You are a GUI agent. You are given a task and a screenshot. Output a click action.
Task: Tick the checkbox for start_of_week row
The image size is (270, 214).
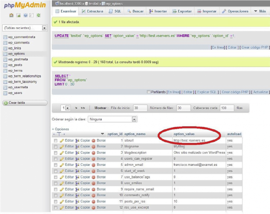click(55, 171)
